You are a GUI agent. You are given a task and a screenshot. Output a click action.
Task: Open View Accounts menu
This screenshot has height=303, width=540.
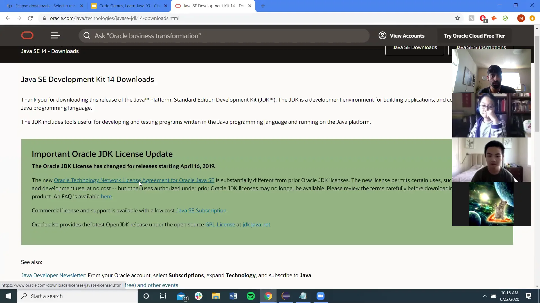pos(402,36)
